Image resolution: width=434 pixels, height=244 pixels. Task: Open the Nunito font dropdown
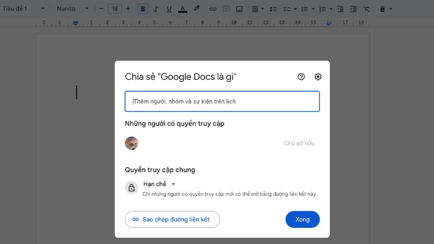(x=73, y=8)
